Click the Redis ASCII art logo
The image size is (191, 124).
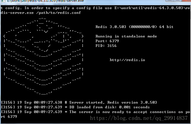(43, 56)
